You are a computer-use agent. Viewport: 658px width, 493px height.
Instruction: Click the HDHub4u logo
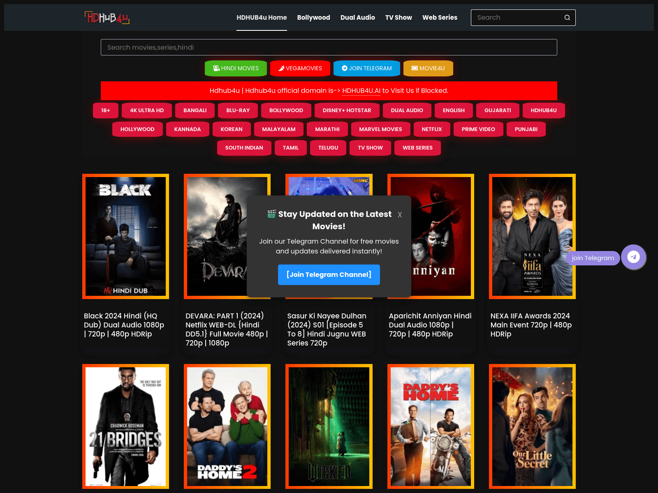coord(107,18)
